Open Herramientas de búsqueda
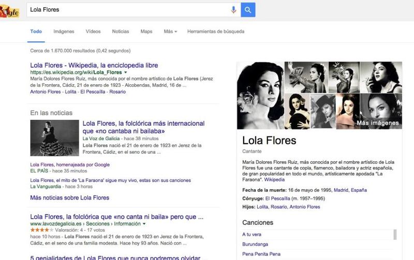 coord(216,32)
